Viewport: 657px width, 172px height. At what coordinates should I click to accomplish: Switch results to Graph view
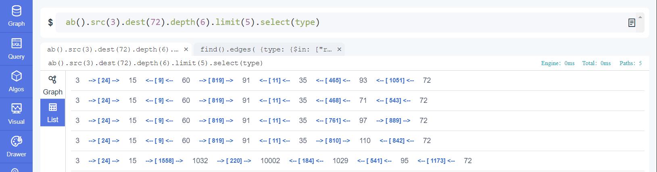click(x=53, y=85)
